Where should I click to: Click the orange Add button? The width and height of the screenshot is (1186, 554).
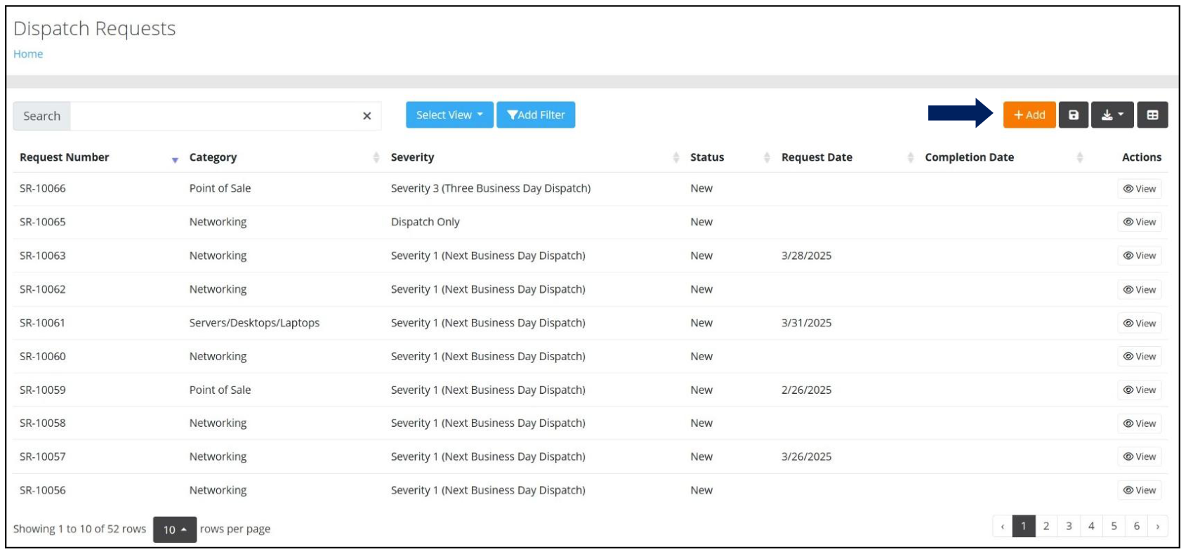1029,115
